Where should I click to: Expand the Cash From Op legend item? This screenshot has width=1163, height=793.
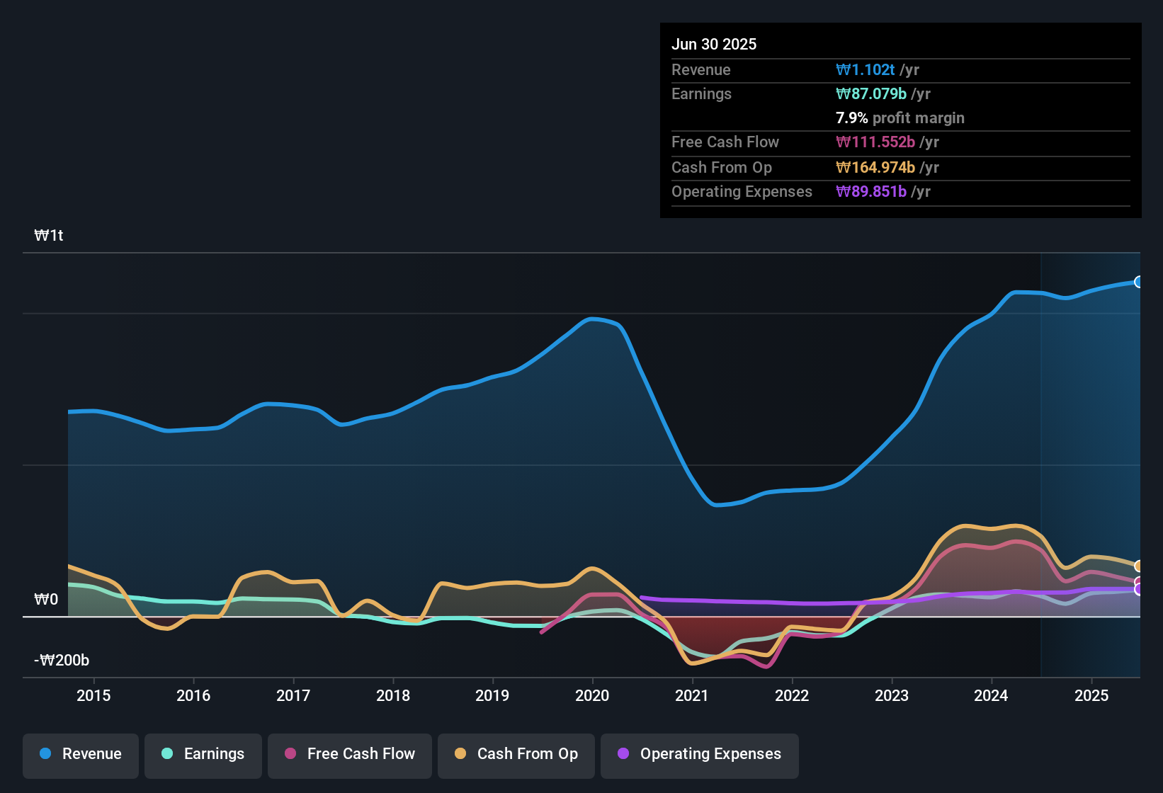pos(516,754)
